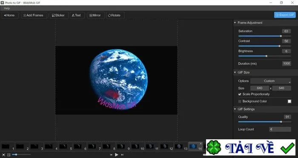Screen dimensions: 298x158
Task: Select the Text tool
Action: [77, 15]
